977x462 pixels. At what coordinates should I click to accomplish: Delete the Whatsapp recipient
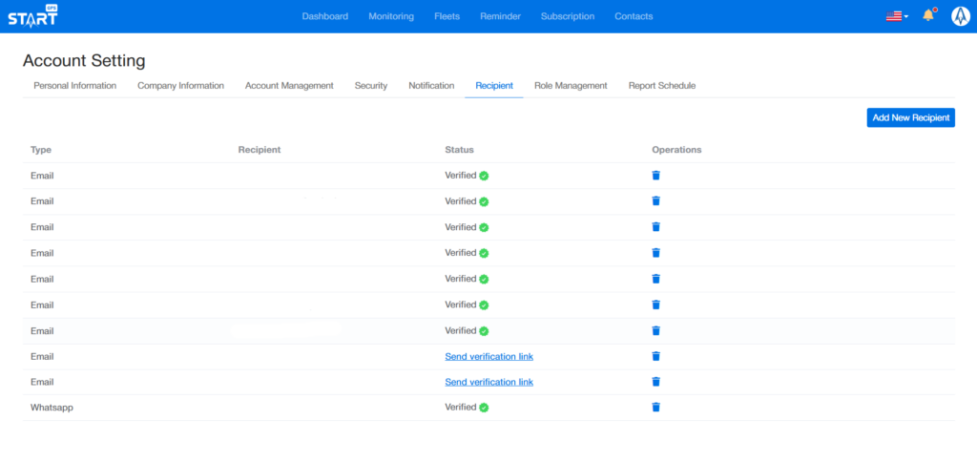click(655, 408)
